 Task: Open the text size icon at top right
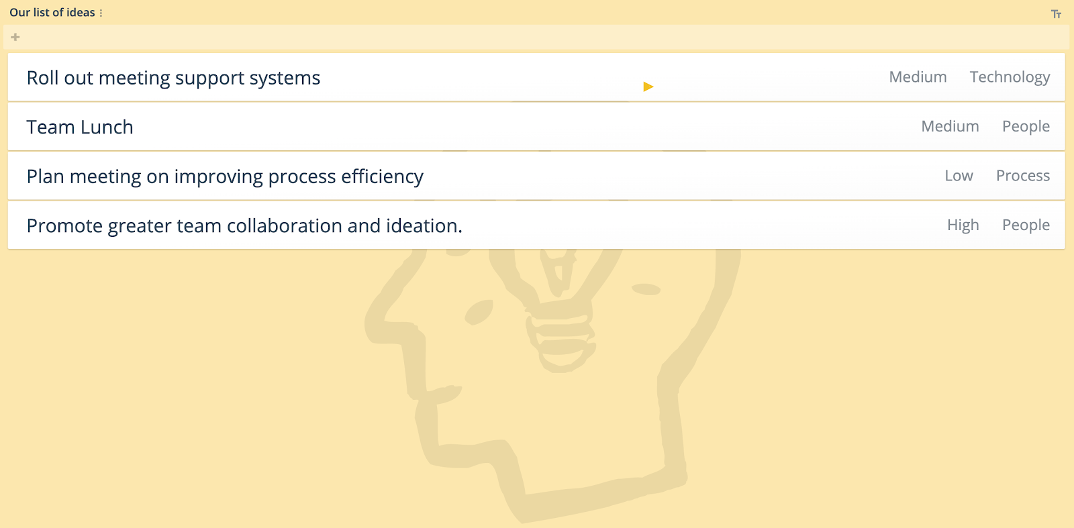[1056, 14]
